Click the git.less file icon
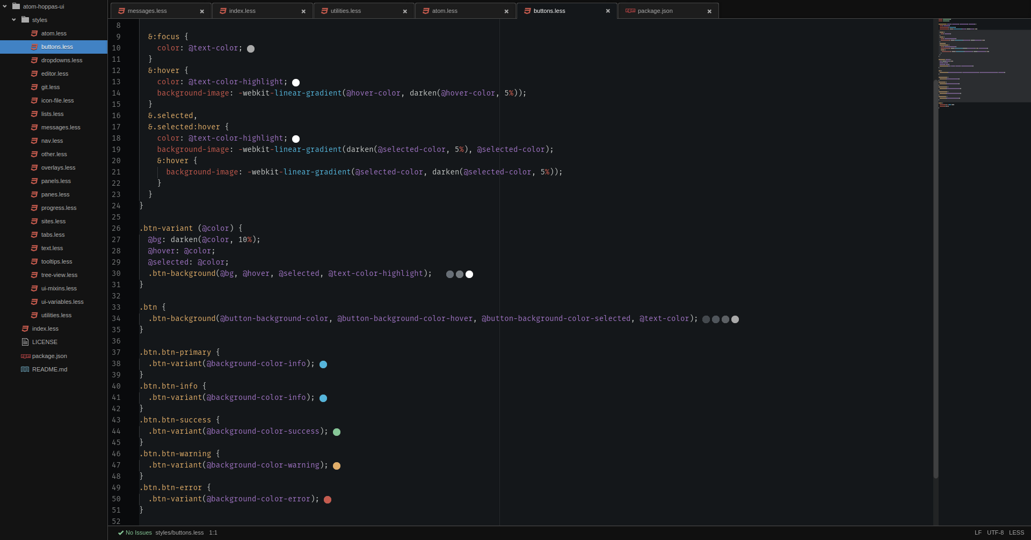This screenshot has width=1031, height=540. pyautogui.click(x=34, y=87)
